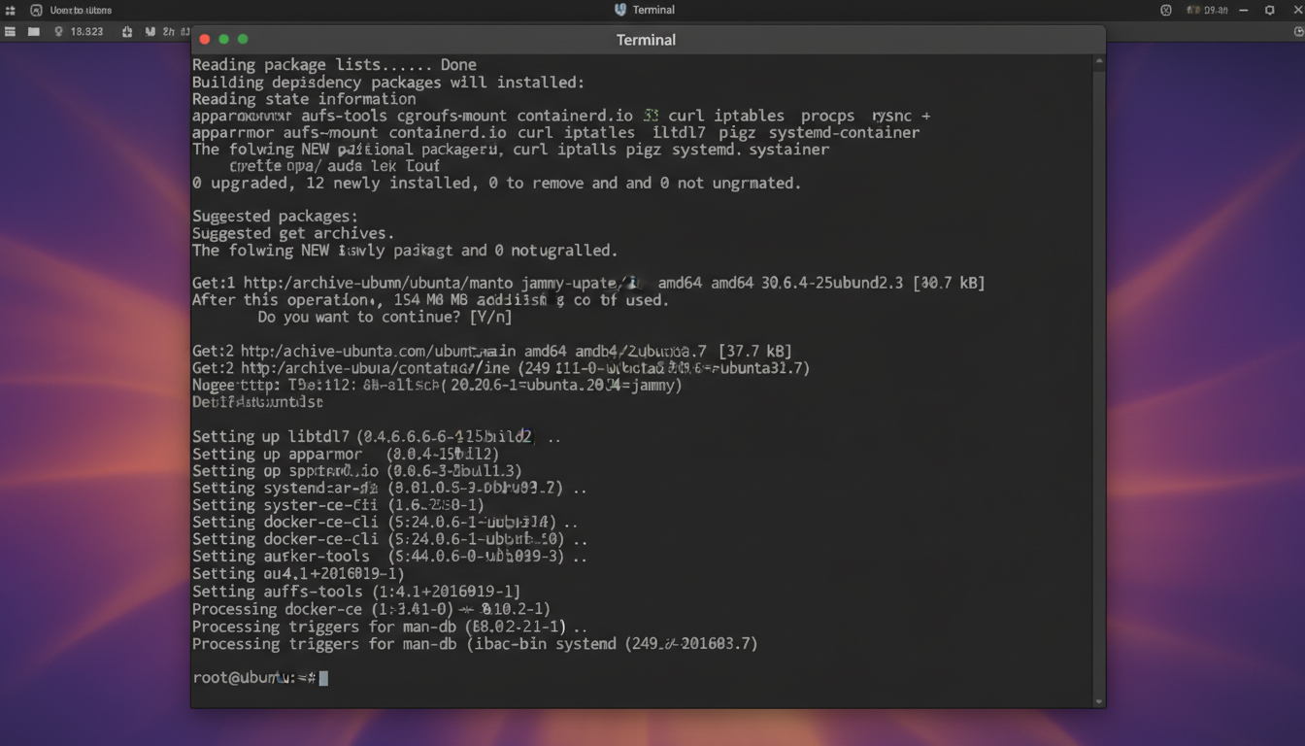1305x746 pixels.
Task: Click the "0 upgraded, 12 newly installed" line
Action: (x=496, y=183)
